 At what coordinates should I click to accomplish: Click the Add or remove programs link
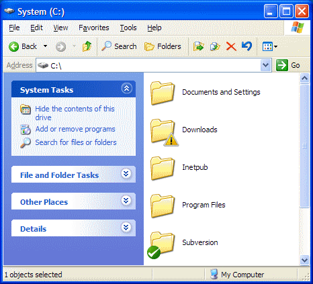coord(75,129)
